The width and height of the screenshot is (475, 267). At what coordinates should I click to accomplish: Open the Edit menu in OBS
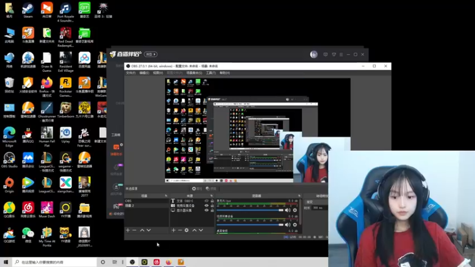pyautogui.click(x=144, y=73)
